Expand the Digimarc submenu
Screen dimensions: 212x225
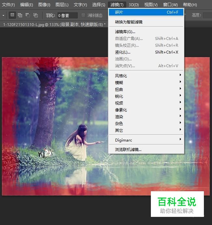[x=146, y=140]
